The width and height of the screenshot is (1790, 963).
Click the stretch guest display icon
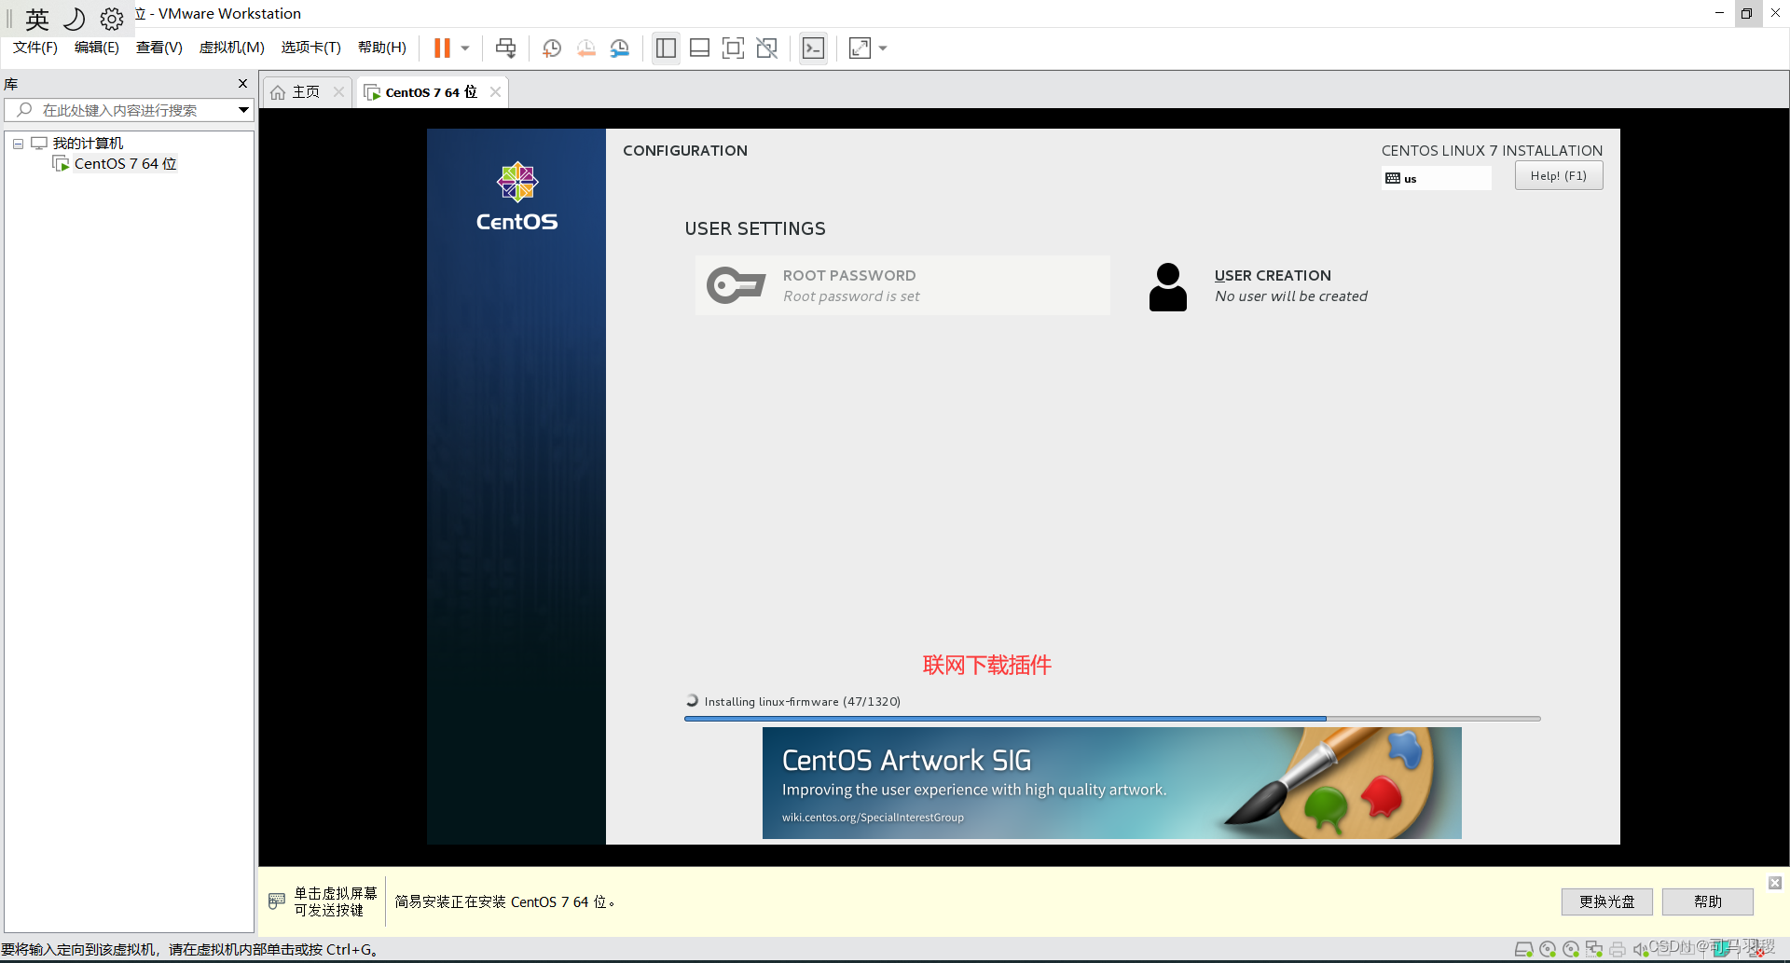pos(860,48)
